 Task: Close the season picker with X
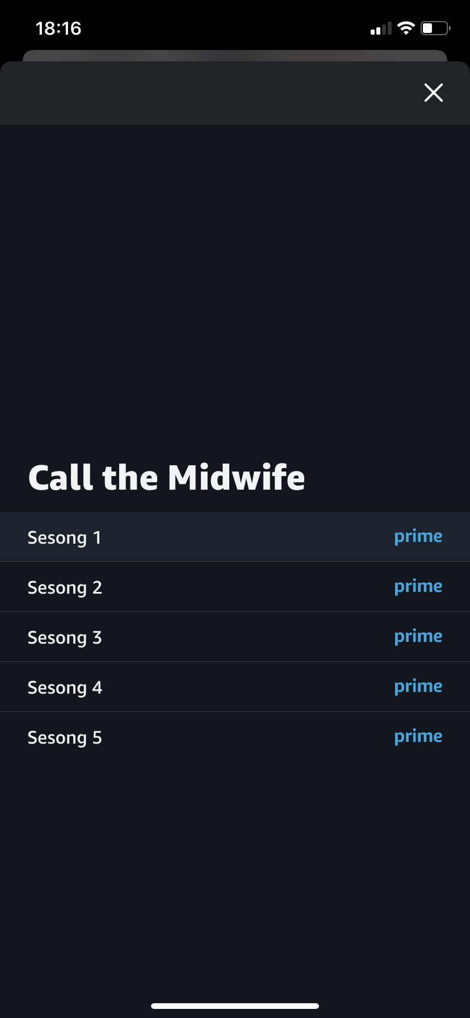click(434, 93)
